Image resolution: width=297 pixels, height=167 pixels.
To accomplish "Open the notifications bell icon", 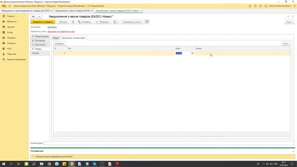I will pyautogui.click(x=250, y=6).
